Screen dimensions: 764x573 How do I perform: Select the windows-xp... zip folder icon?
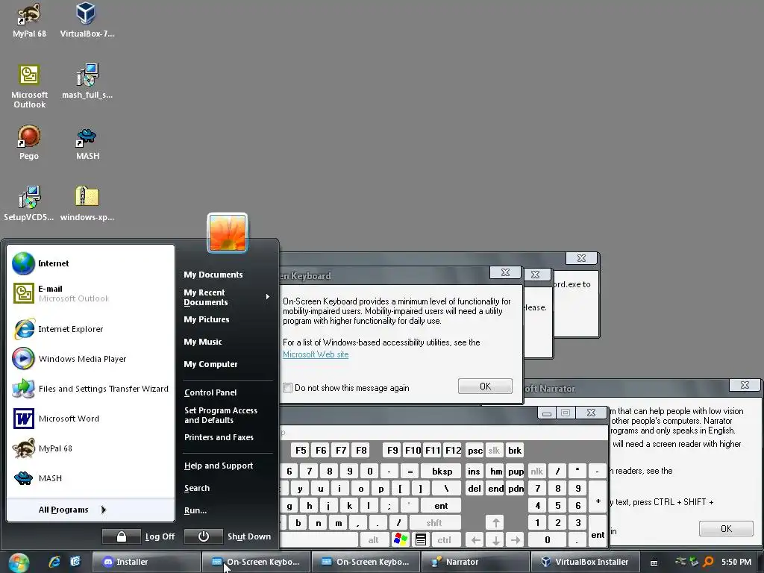[87, 204]
